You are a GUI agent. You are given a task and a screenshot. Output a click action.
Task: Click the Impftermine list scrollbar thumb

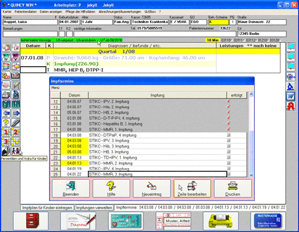coord(251,151)
